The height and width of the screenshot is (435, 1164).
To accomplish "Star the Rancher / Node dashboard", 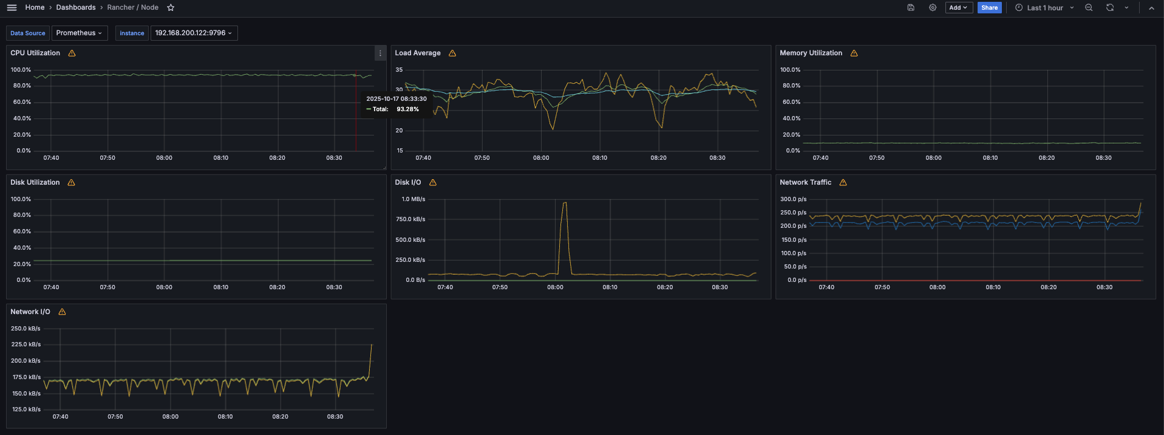I will pos(171,8).
